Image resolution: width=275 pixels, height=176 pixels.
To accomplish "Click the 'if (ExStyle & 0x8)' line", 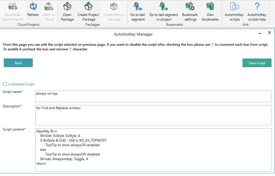I will point(73,140).
